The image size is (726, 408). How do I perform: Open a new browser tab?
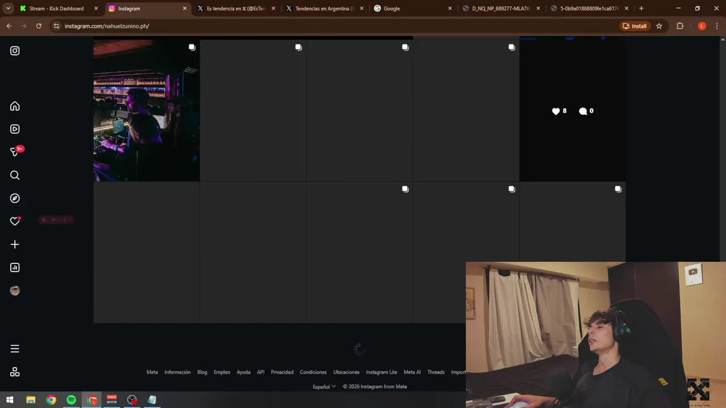click(x=641, y=8)
